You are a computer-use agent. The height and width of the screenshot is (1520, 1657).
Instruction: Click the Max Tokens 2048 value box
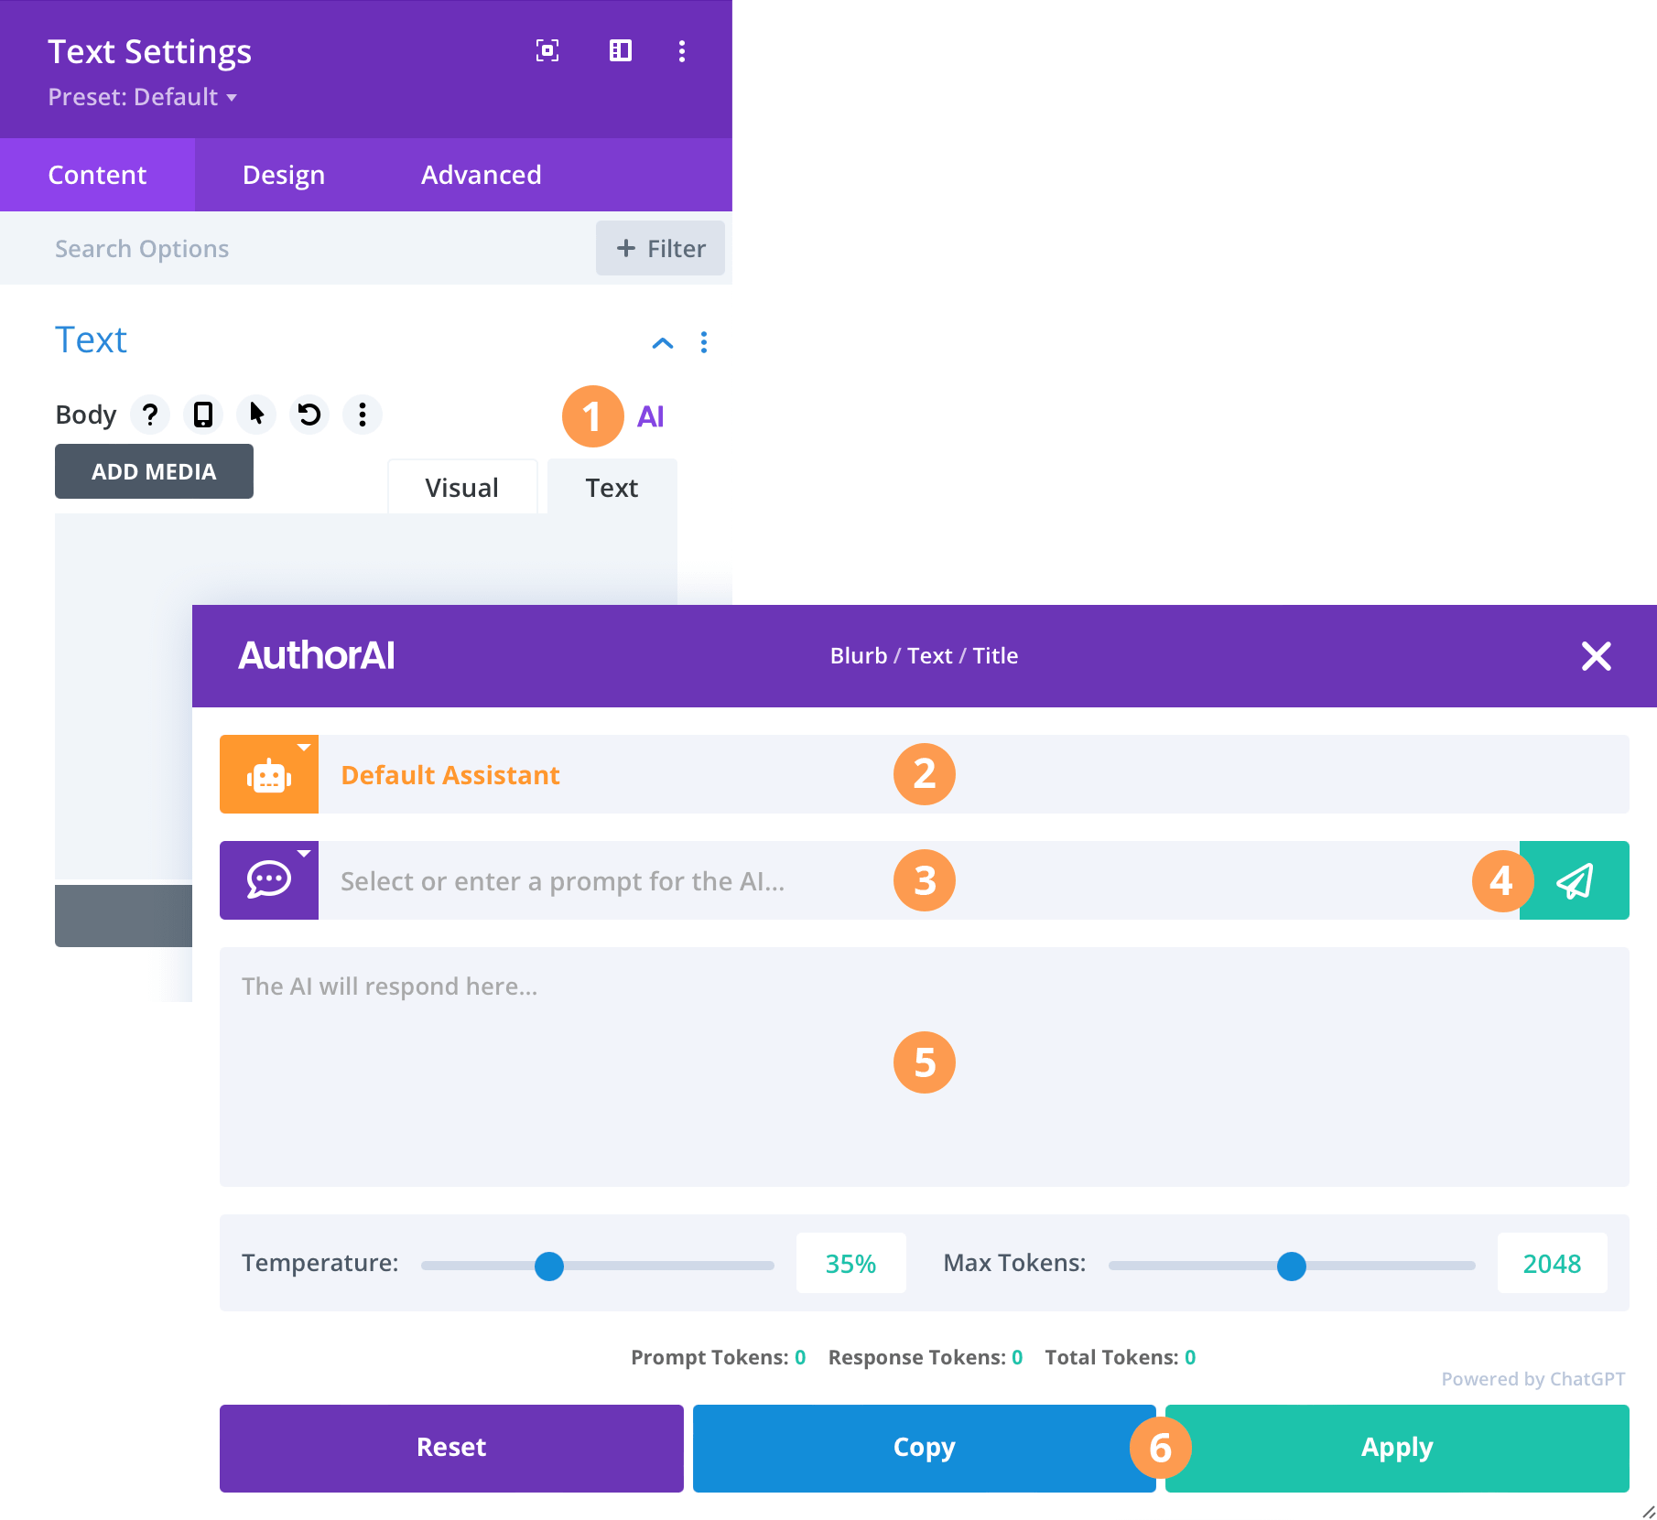click(1553, 1264)
